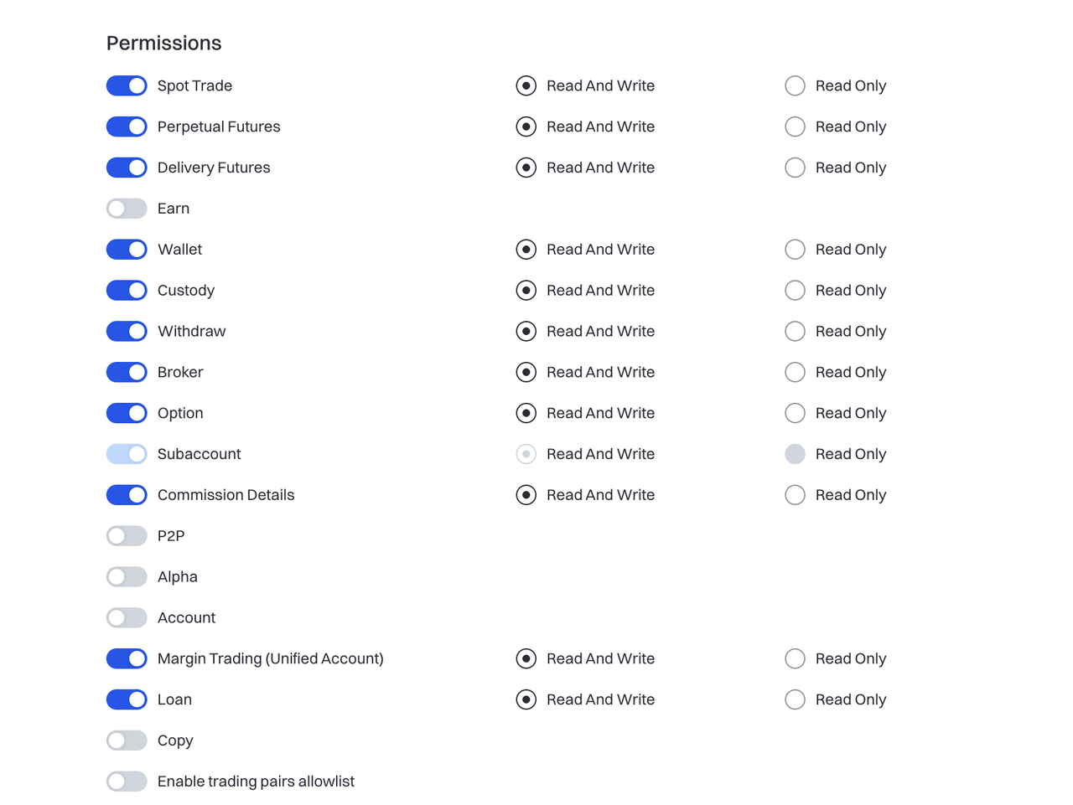1073x805 pixels.
Task: Select Read Only for Spot Trade
Action: pos(795,85)
